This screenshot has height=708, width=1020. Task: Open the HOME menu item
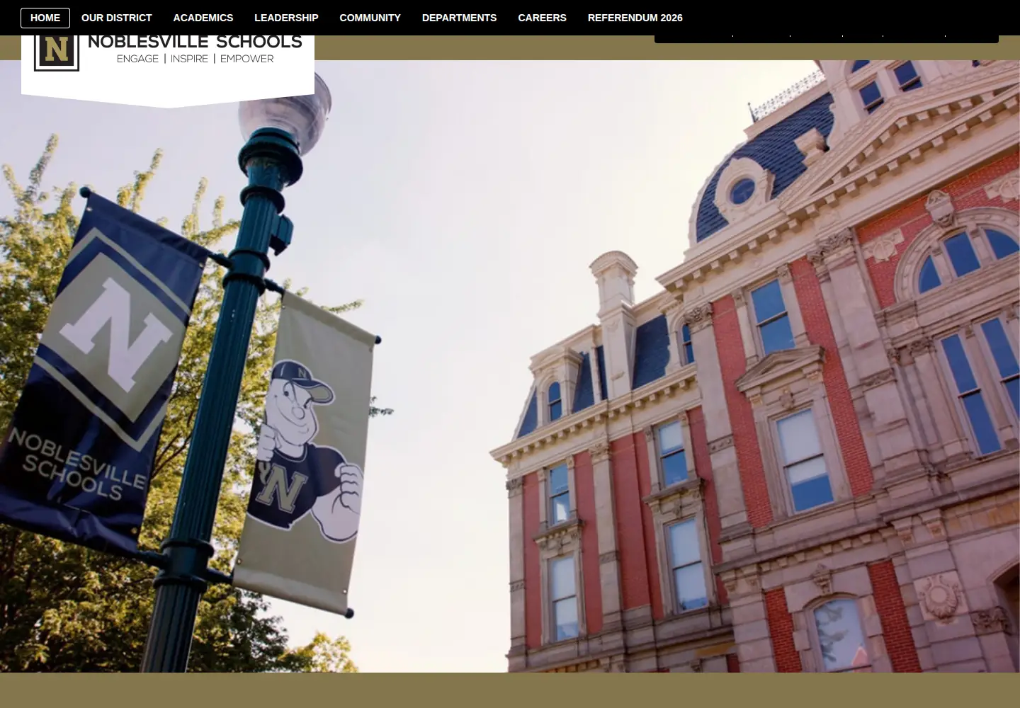pyautogui.click(x=45, y=18)
